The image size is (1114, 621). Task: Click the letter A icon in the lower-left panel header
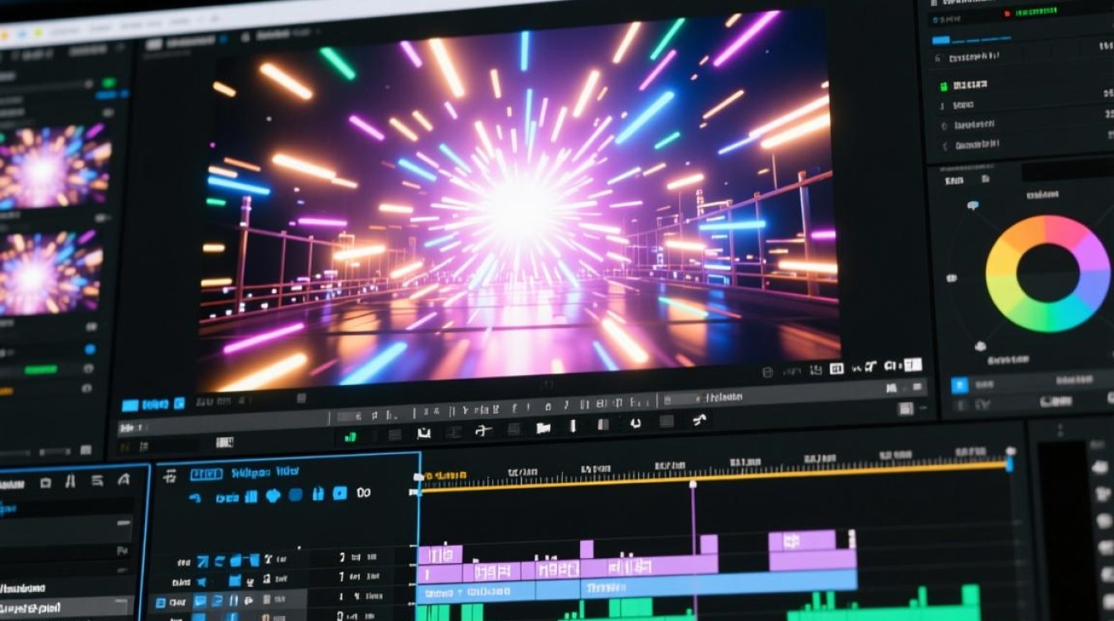pyautogui.click(x=124, y=479)
